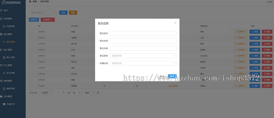The image size is (274, 118).
Task: Click the blue 搜索 button
Action: (x=63, y=13)
